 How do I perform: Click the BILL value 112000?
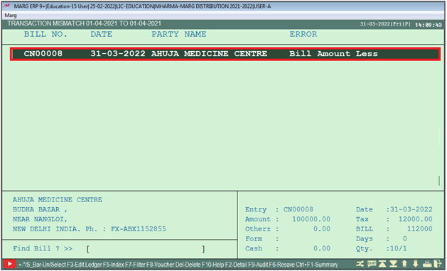click(x=419, y=229)
